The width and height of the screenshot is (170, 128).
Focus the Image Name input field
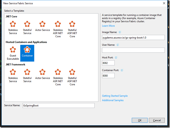click(133, 38)
